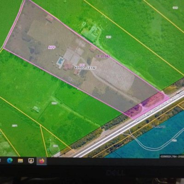Open Microsoft Edge from the taskbar
The image size is (184, 184).
click(10, 161)
